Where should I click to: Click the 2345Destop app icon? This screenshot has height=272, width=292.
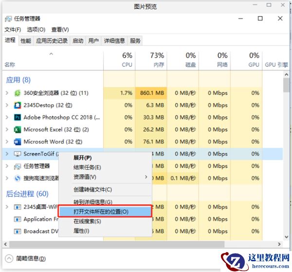[18, 105]
